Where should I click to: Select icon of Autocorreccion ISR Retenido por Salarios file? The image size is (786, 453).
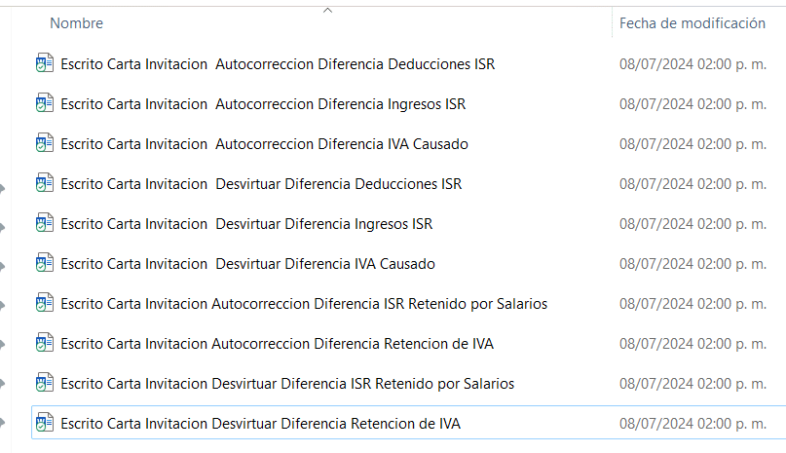[45, 303]
